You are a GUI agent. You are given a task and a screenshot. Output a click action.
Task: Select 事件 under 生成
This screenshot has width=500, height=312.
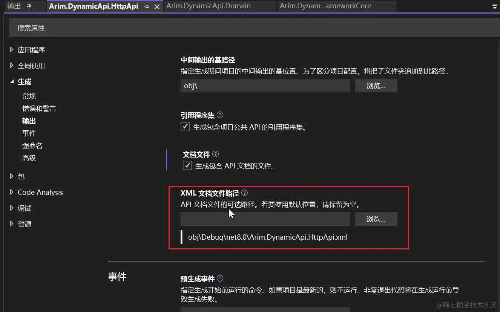point(29,133)
